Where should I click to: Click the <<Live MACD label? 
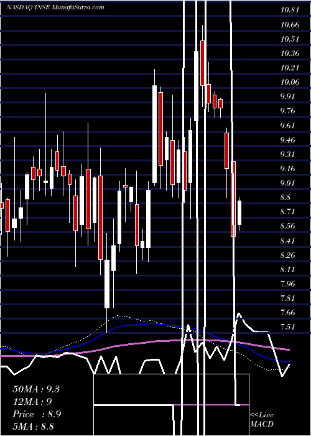(262, 420)
